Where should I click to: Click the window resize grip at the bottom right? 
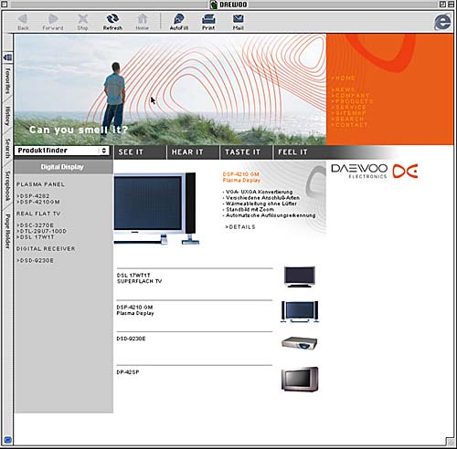pyautogui.click(x=450, y=441)
